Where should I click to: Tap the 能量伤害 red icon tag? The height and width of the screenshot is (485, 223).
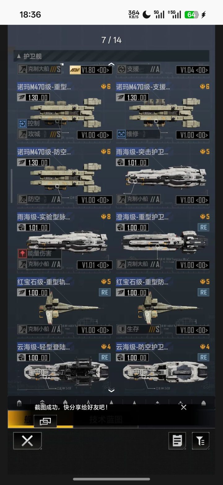(23, 254)
